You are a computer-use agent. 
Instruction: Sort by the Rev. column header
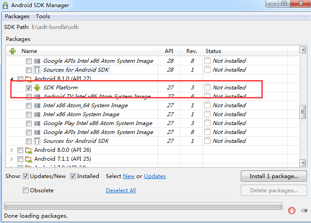pyautogui.click(x=192, y=51)
